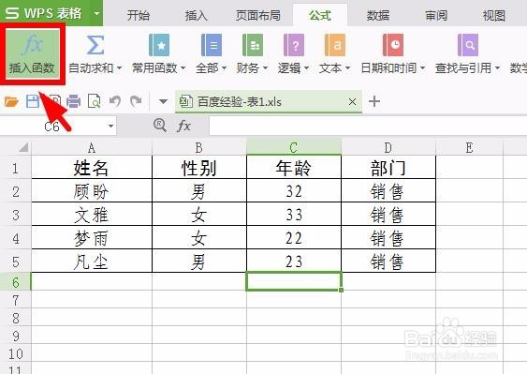Select column E header

pyautogui.click(x=469, y=147)
